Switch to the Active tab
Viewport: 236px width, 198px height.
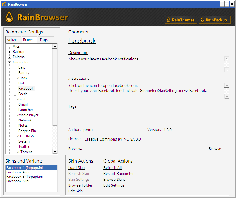(x=13, y=40)
